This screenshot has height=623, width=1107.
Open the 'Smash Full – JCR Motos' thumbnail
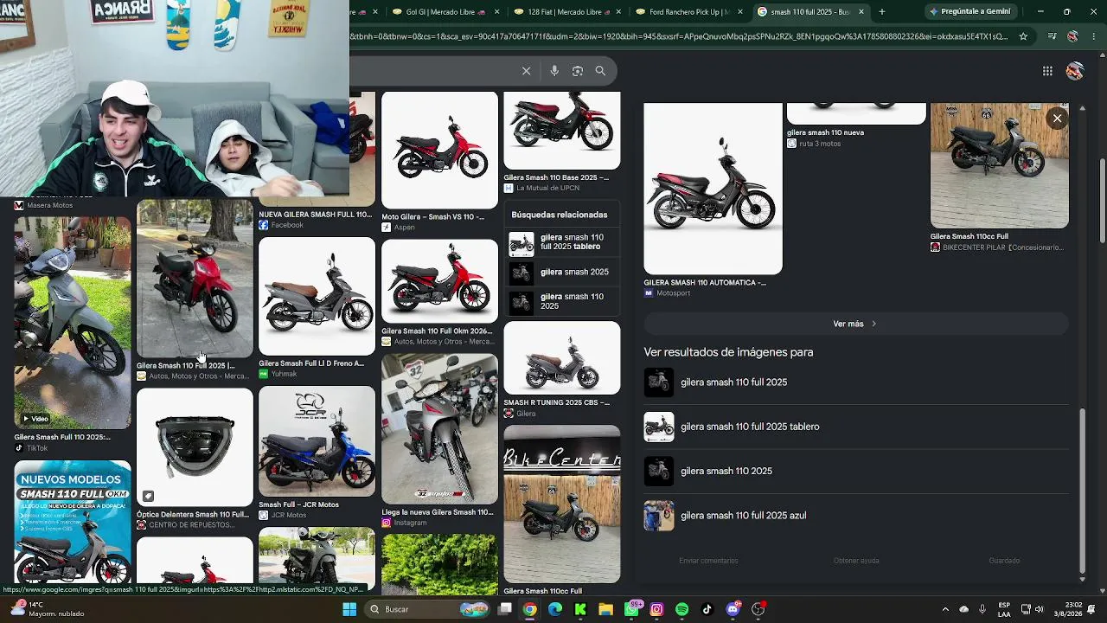click(x=317, y=441)
